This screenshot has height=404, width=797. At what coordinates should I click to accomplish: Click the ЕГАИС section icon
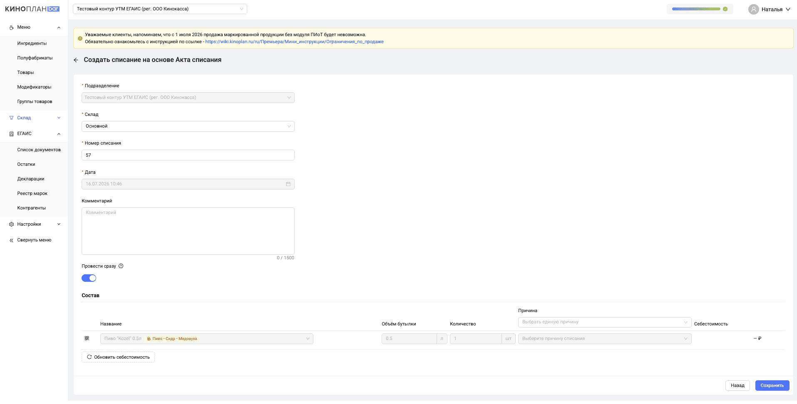pyautogui.click(x=11, y=134)
